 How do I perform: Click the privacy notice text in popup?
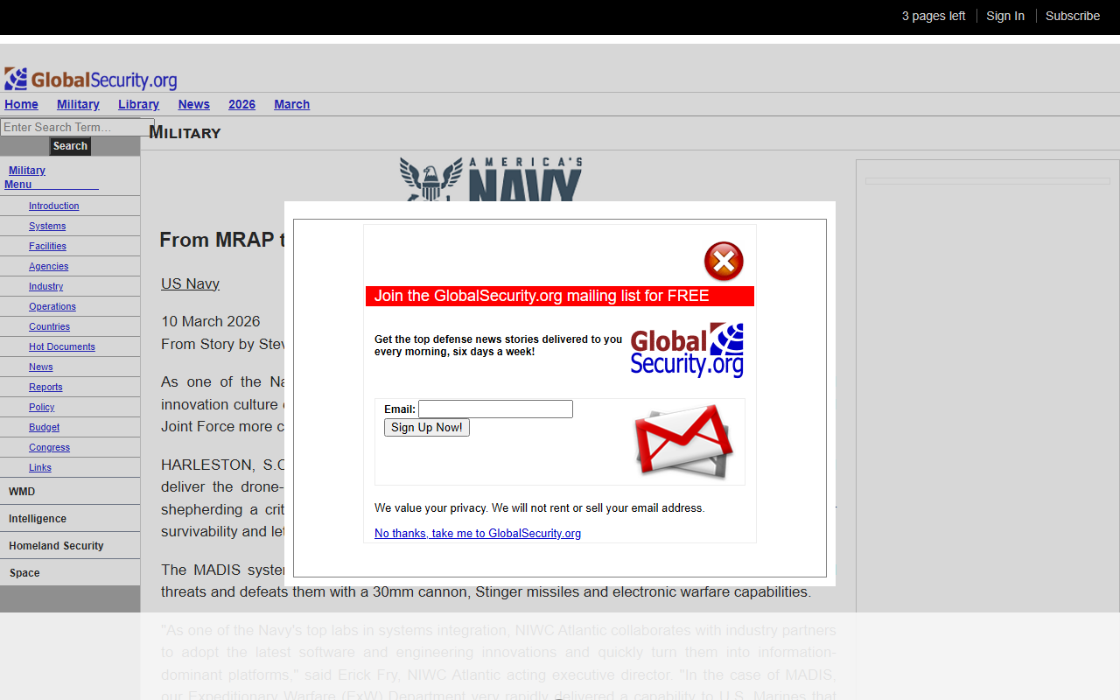point(539,507)
